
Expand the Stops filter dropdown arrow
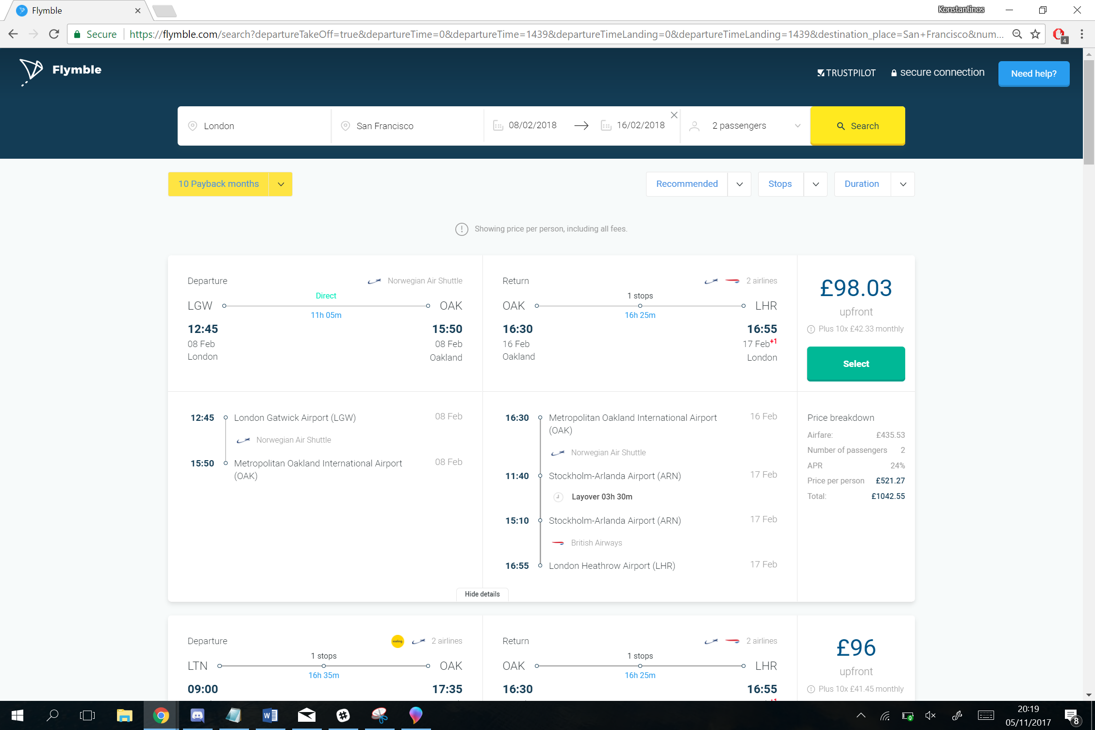pos(815,184)
